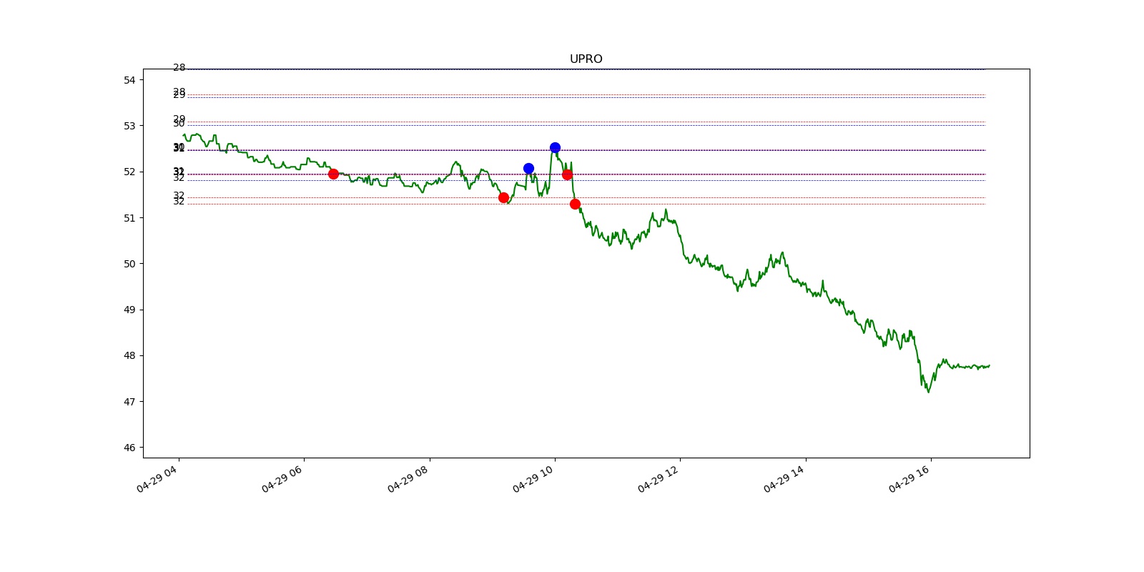The width and height of the screenshot is (1144, 572).
Task: Click the y-axis label 52
Action: click(129, 172)
